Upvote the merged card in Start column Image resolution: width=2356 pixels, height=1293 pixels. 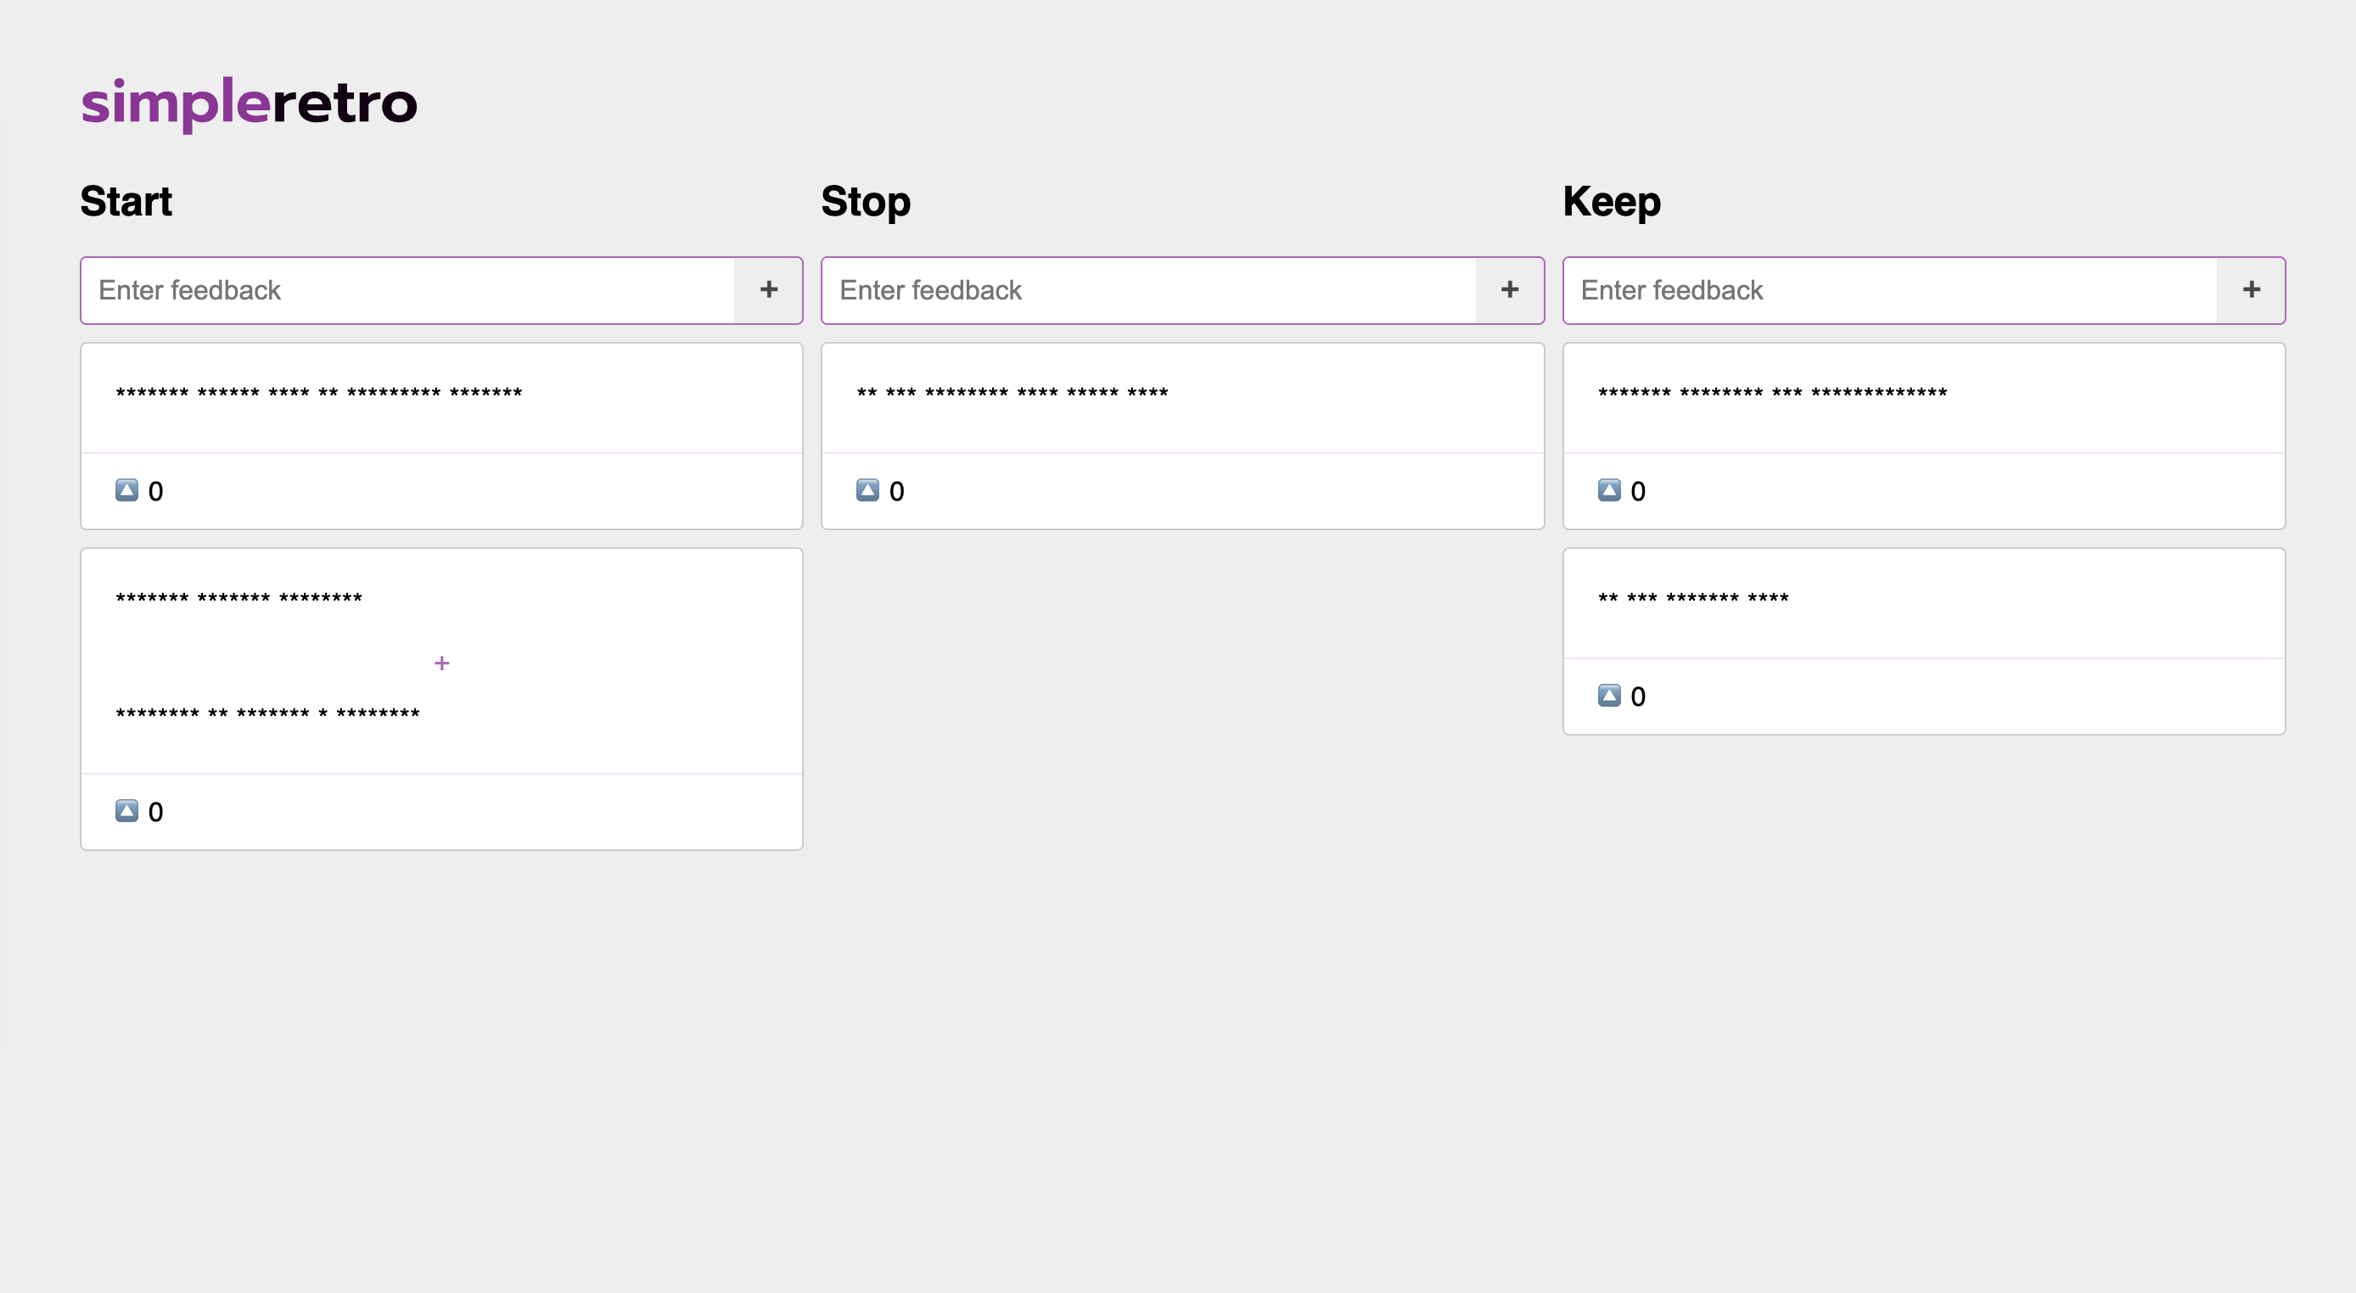pyautogui.click(x=127, y=811)
